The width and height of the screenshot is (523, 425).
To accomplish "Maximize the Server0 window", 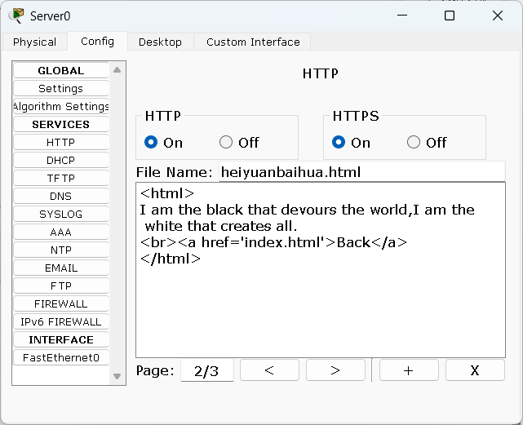I will tap(450, 15).
